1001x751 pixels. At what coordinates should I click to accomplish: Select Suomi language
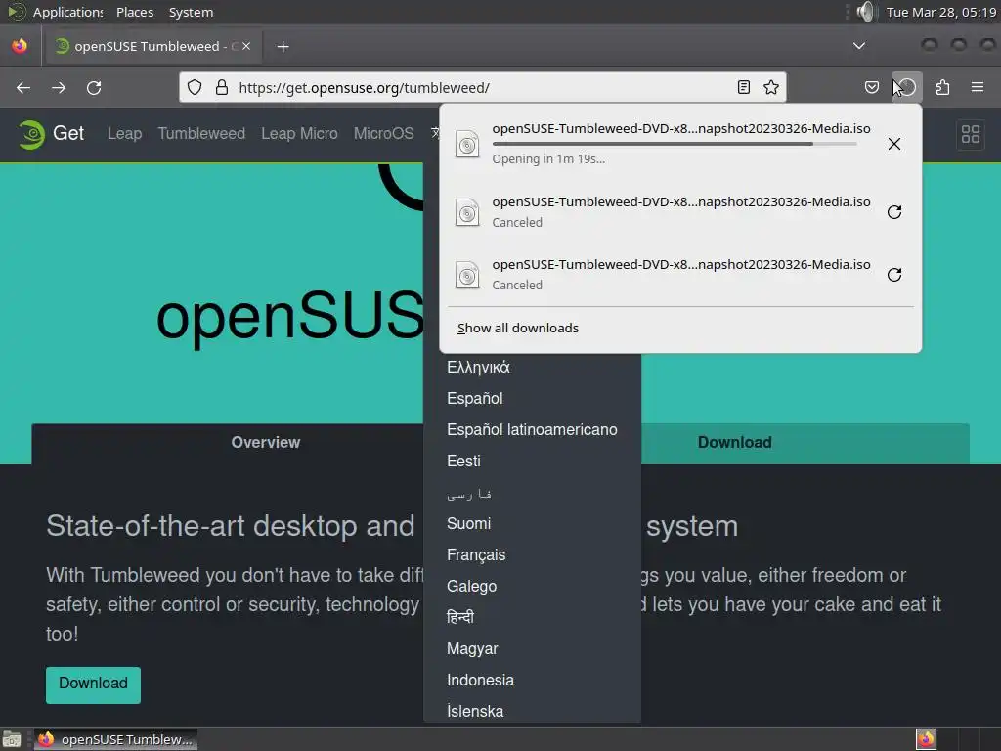click(468, 524)
